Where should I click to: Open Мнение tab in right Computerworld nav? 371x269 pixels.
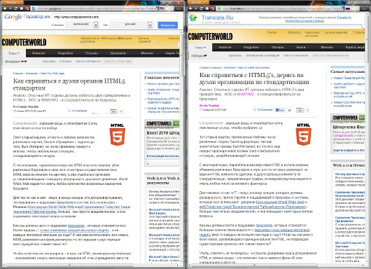coord(327,48)
